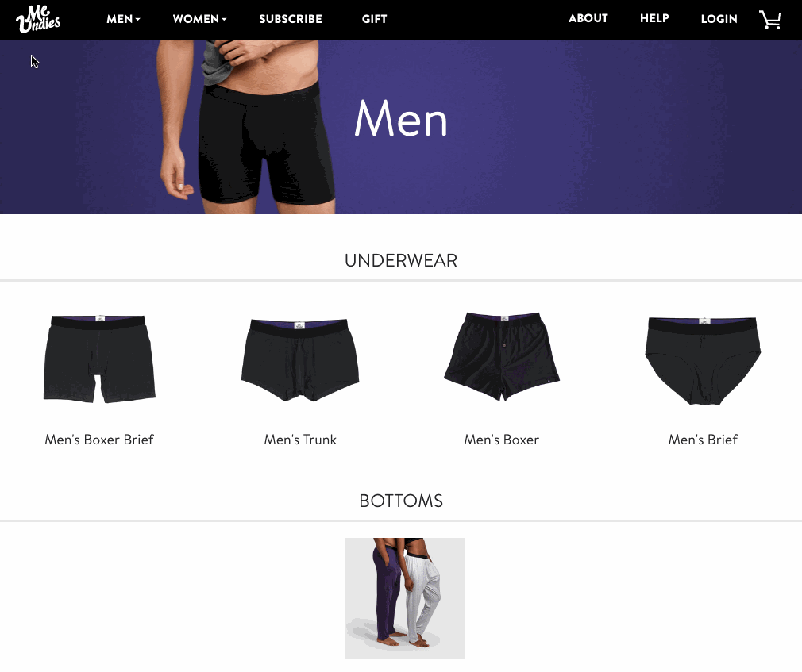Select the Men's Trunk product image
The image size is (802, 672).
300,360
